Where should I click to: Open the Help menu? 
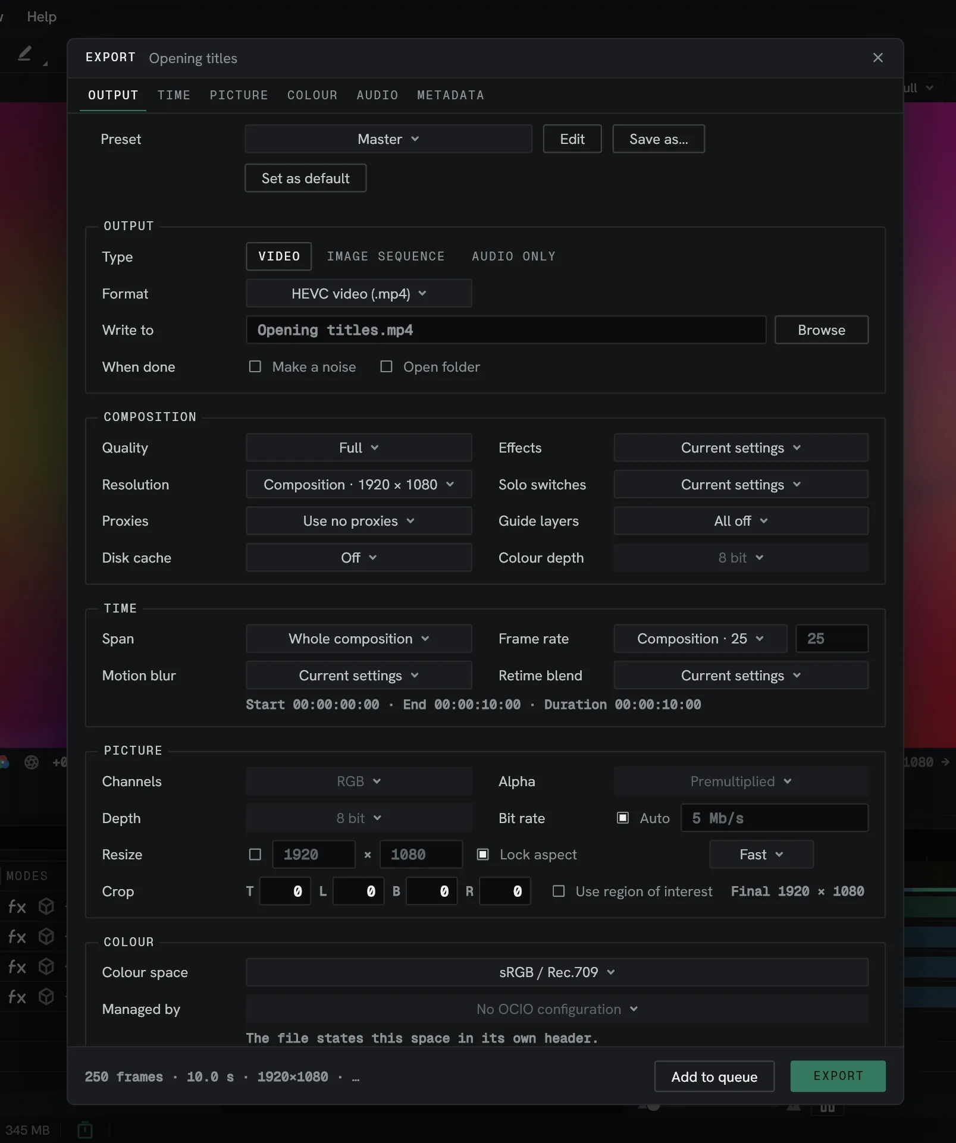pos(42,17)
